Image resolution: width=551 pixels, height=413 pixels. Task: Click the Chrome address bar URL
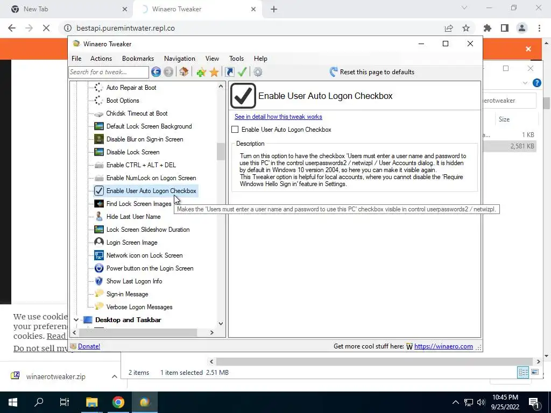pos(125,28)
